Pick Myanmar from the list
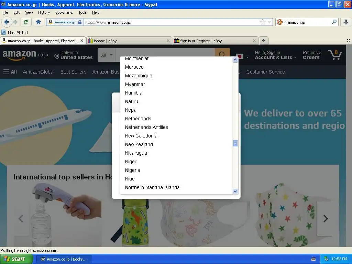 (176, 84)
